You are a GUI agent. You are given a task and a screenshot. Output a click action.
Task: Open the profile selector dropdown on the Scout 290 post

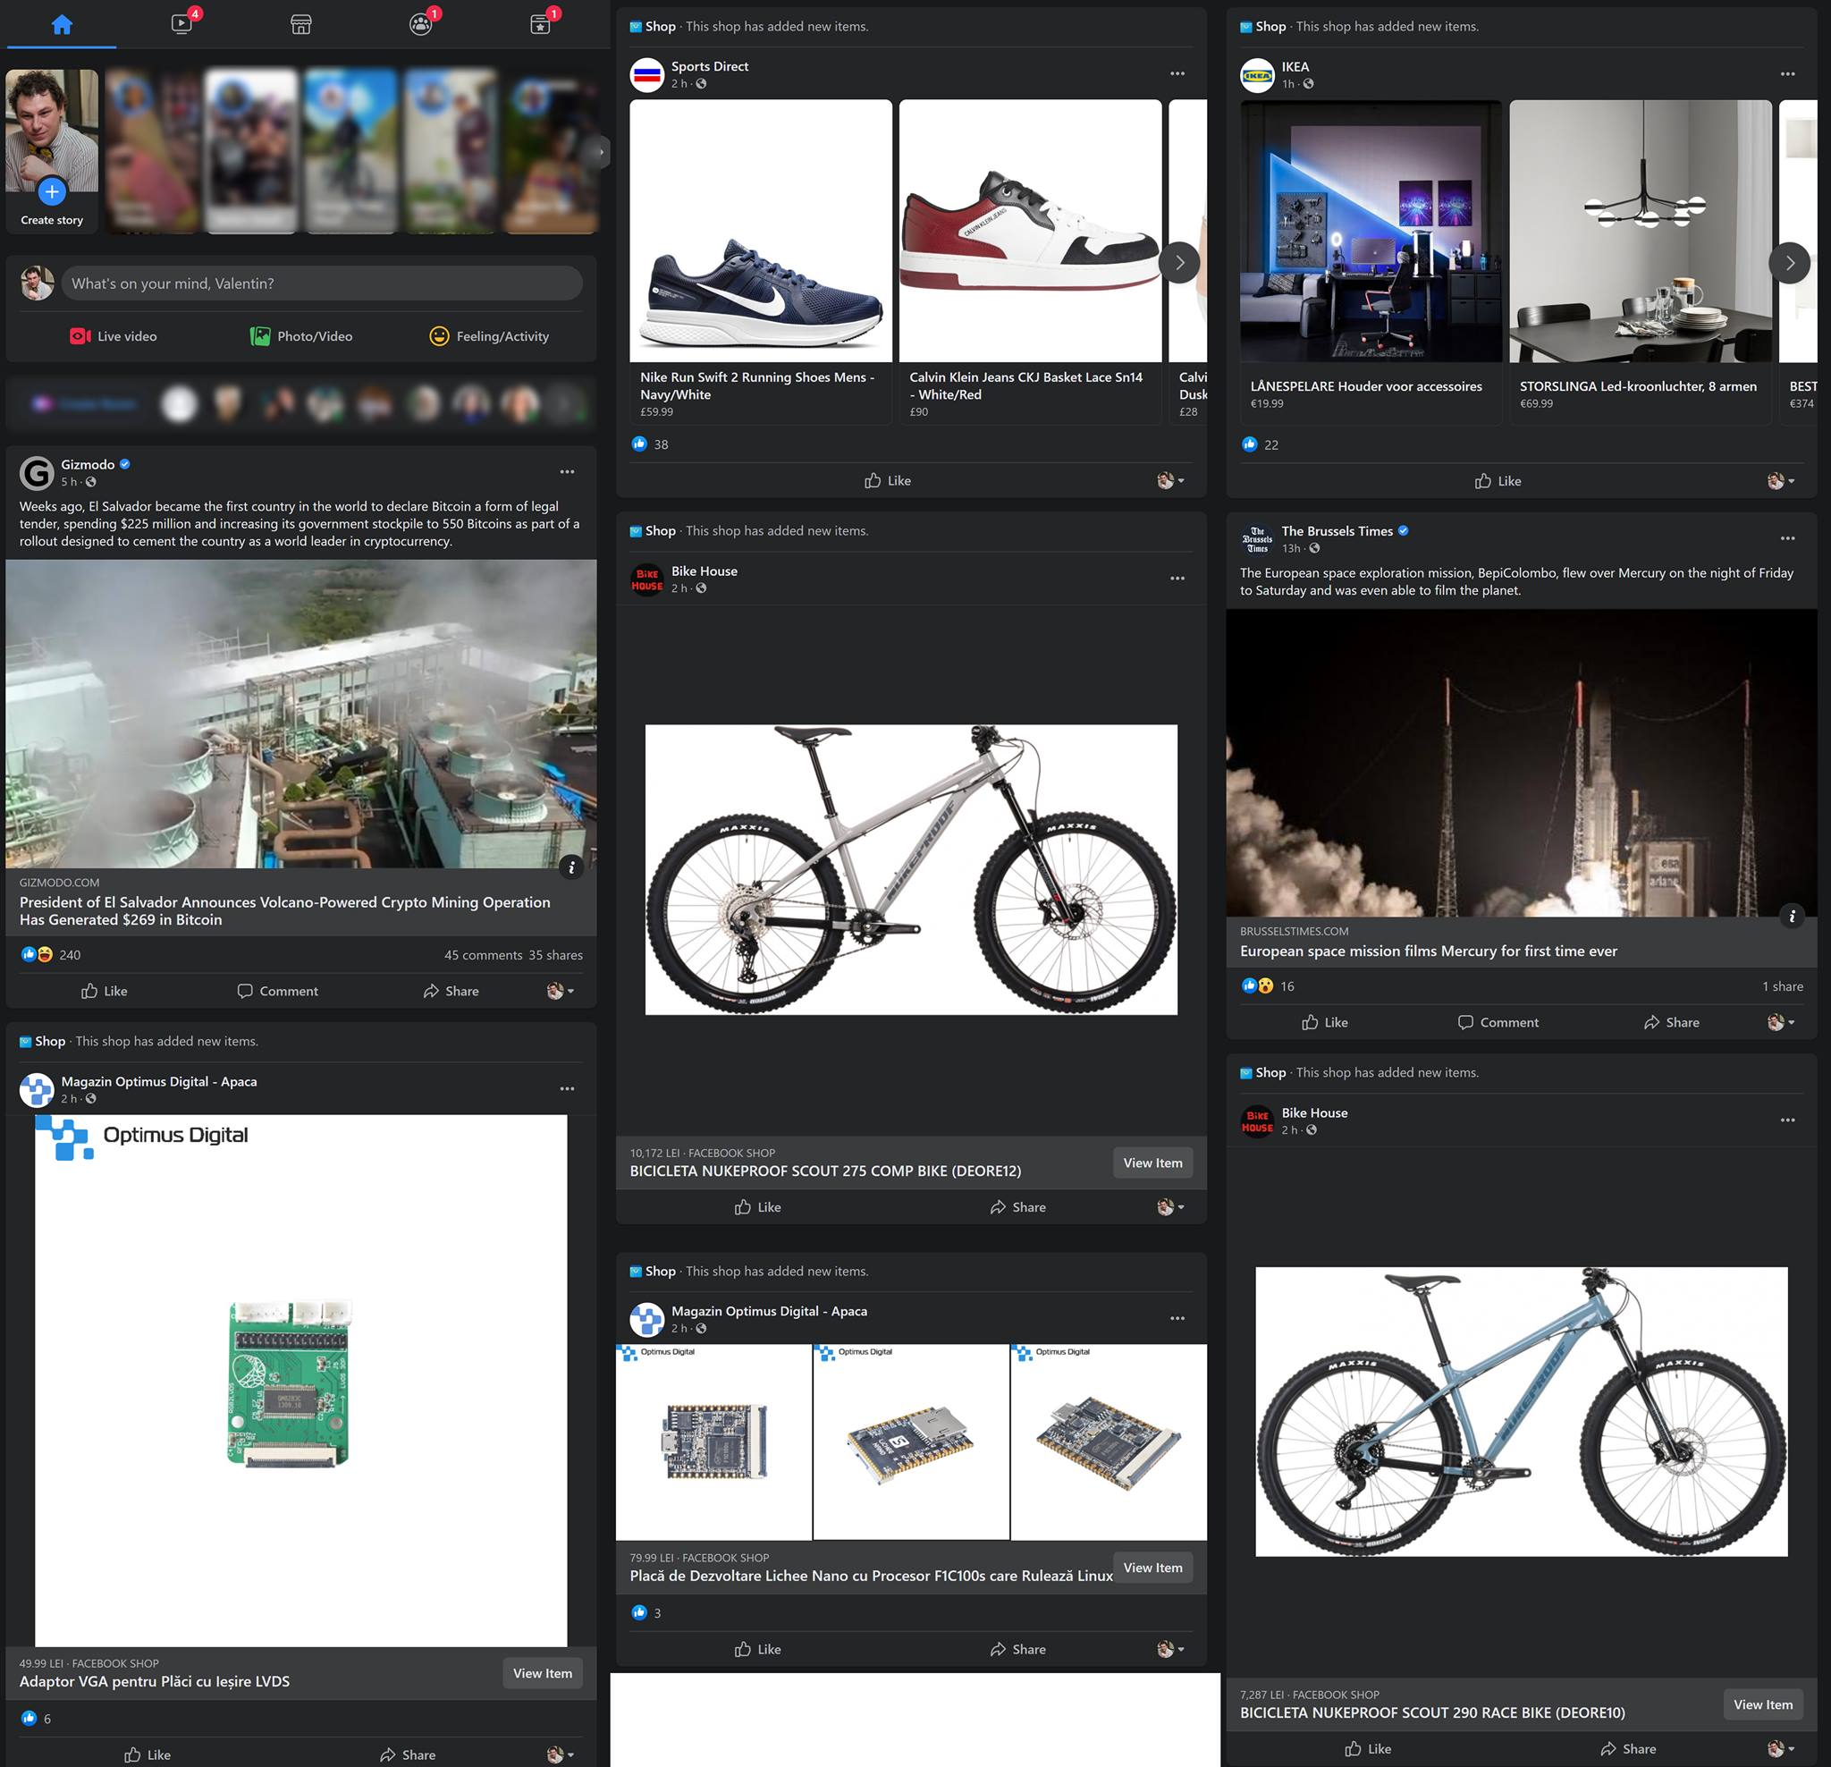pos(1781,1748)
